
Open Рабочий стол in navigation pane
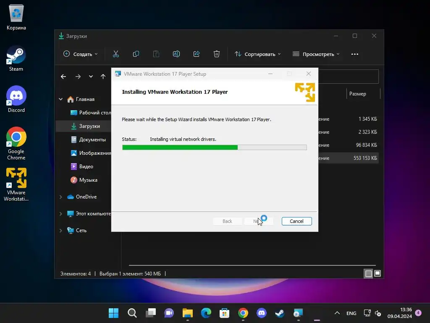coord(91,113)
